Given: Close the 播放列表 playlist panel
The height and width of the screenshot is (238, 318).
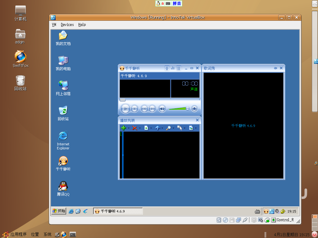Looking at the screenshot, I should pyautogui.click(x=197, y=120).
